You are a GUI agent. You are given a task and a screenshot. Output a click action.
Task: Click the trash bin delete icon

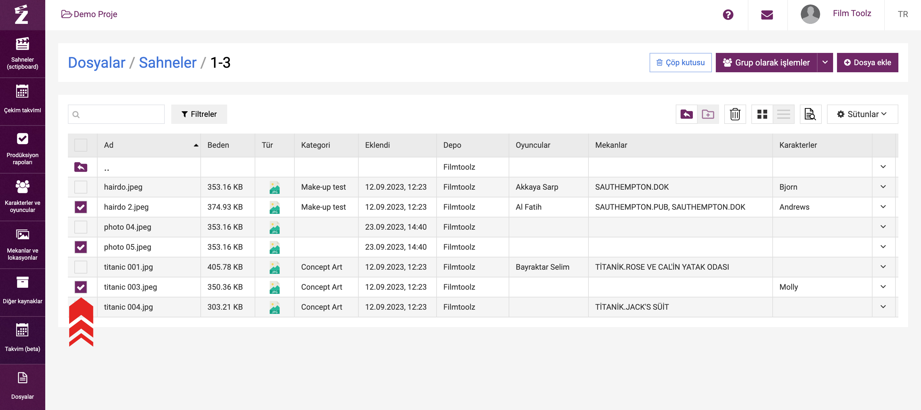735,114
